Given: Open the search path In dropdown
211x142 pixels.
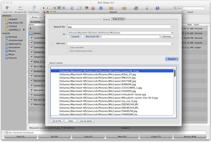Looking at the screenshot, I should coord(172,33).
